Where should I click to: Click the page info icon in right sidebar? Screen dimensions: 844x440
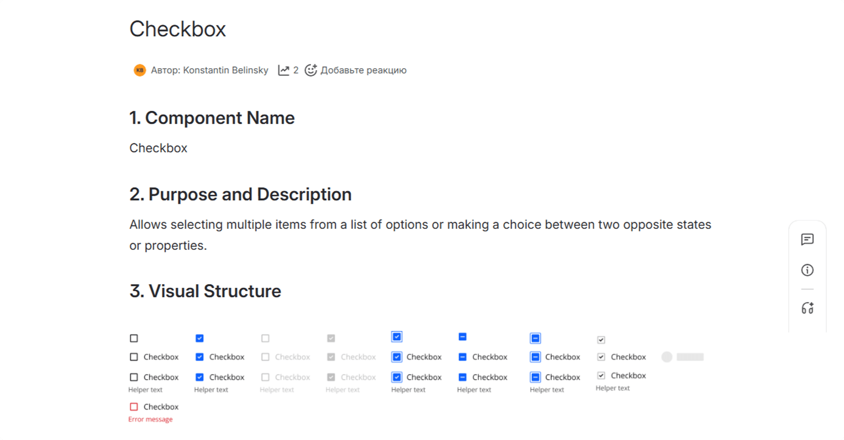coord(807,270)
